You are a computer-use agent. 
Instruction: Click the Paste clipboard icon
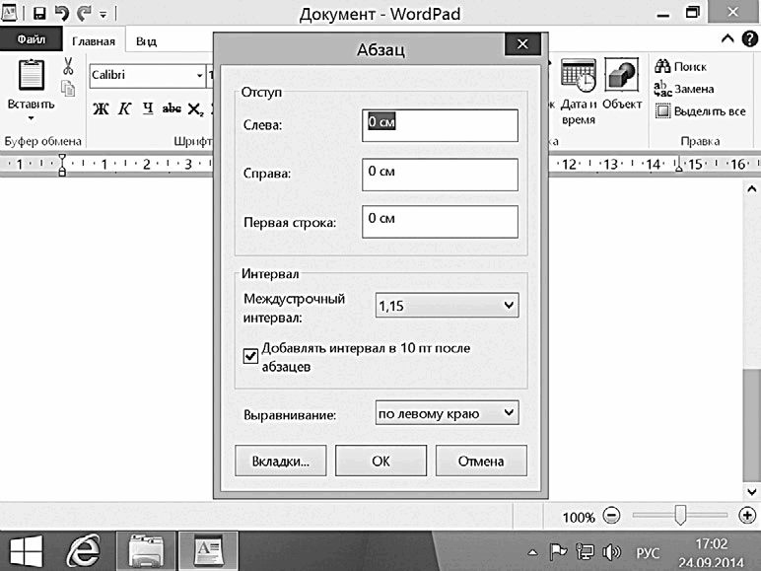(32, 75)
